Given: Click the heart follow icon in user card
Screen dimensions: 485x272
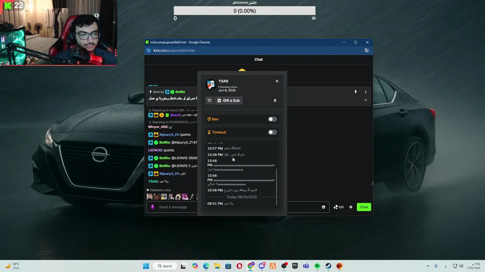Looking at the screenshot, I should [x=209, y=100].
